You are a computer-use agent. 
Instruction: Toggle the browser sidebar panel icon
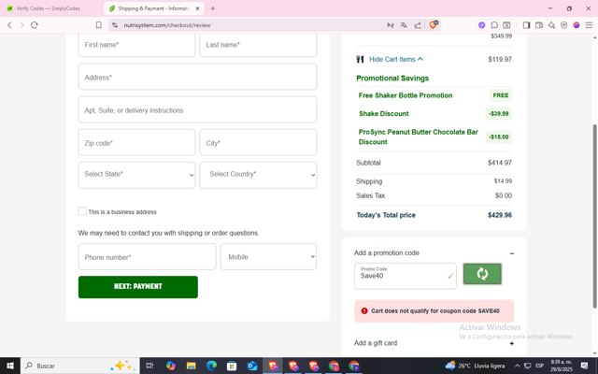coord(526,25)
